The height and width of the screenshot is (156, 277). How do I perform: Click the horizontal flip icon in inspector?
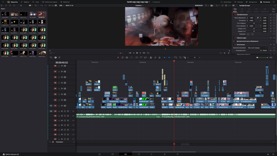tap(248, 34)
